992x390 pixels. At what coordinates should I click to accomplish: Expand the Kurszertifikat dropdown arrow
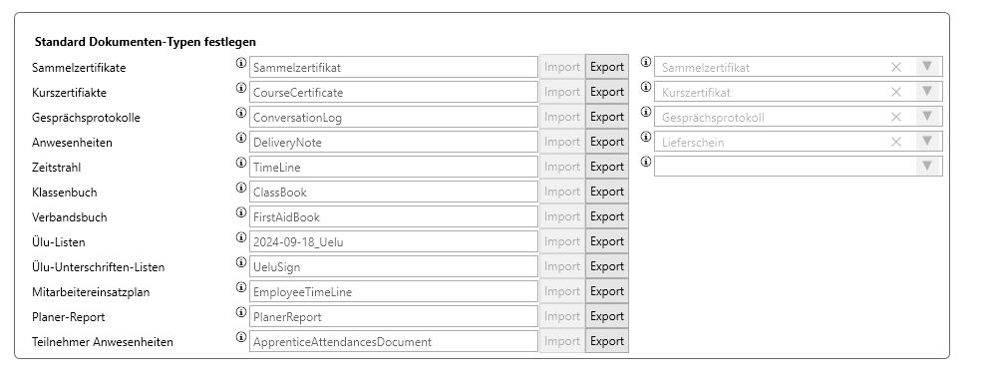pos(928,92)
